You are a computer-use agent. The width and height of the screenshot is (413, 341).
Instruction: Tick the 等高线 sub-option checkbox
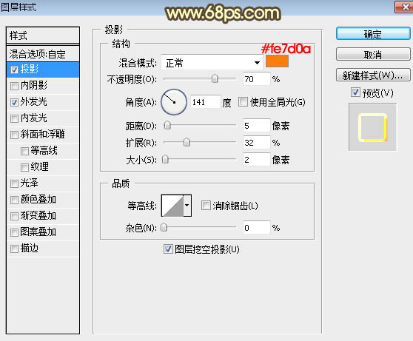24,151
